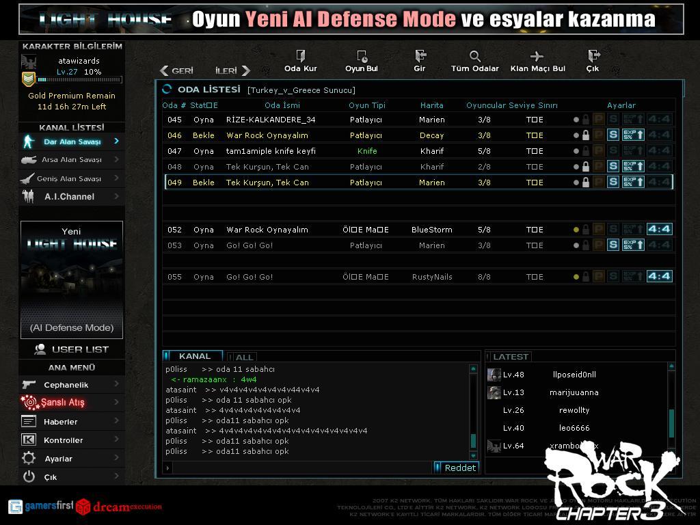Viewport: 700px width, 525px height.
Task: Select player marijuuanna in LATEST list
Action: pos(576,392)
